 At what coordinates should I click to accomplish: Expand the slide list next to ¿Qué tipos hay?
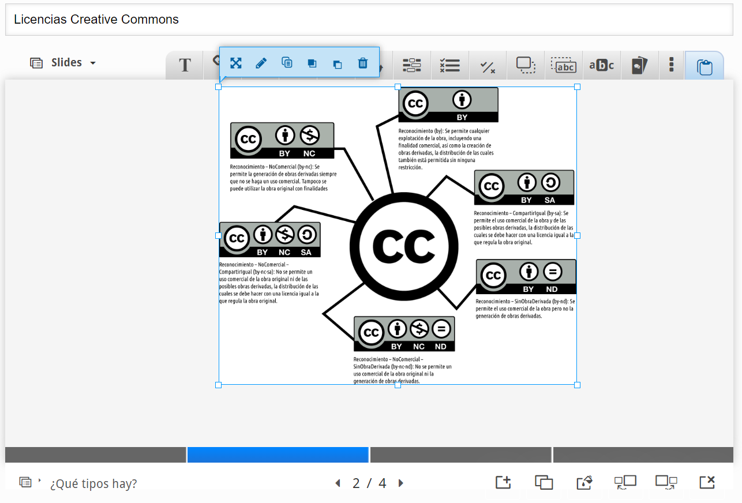(30, 482)
